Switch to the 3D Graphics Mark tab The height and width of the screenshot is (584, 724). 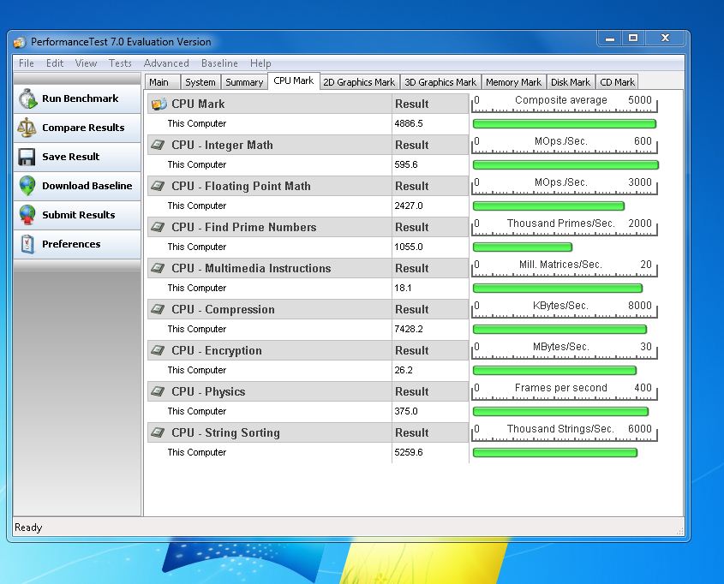[440, 82]
